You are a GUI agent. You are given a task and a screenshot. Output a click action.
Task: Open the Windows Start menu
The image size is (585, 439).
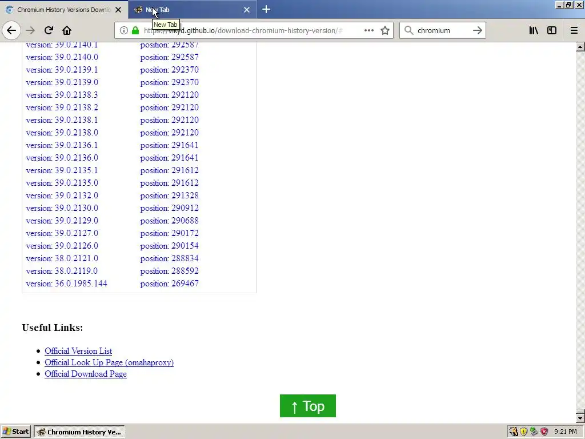[15, 432]
